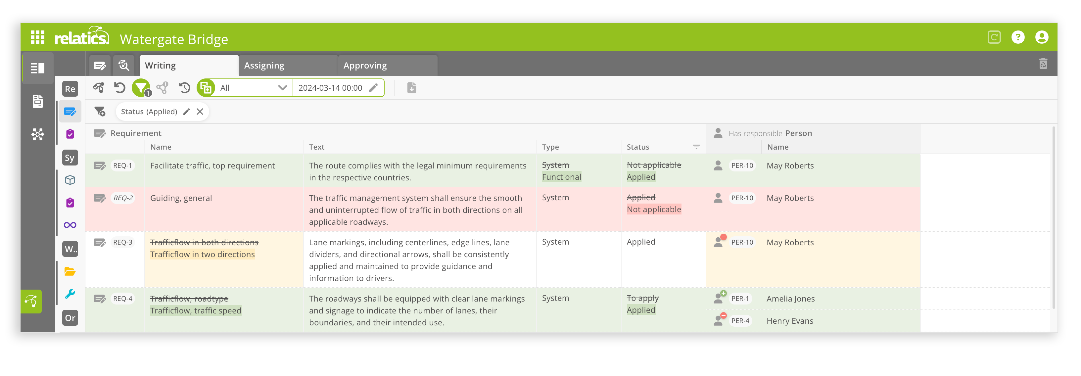
Task: Click the blue wrench icon in the sidebar
Action: coord(70,294)
